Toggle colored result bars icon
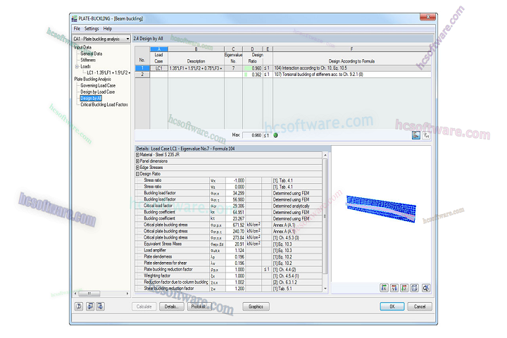Screen dimensions: 507x338 click(416, 135)
